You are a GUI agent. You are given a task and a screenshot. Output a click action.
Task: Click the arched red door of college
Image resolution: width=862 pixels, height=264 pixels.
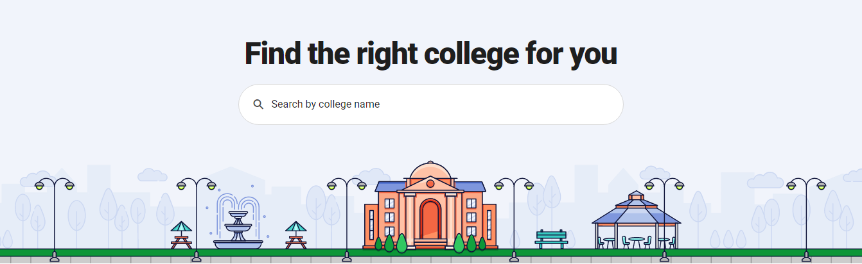(x=430, y=220)
